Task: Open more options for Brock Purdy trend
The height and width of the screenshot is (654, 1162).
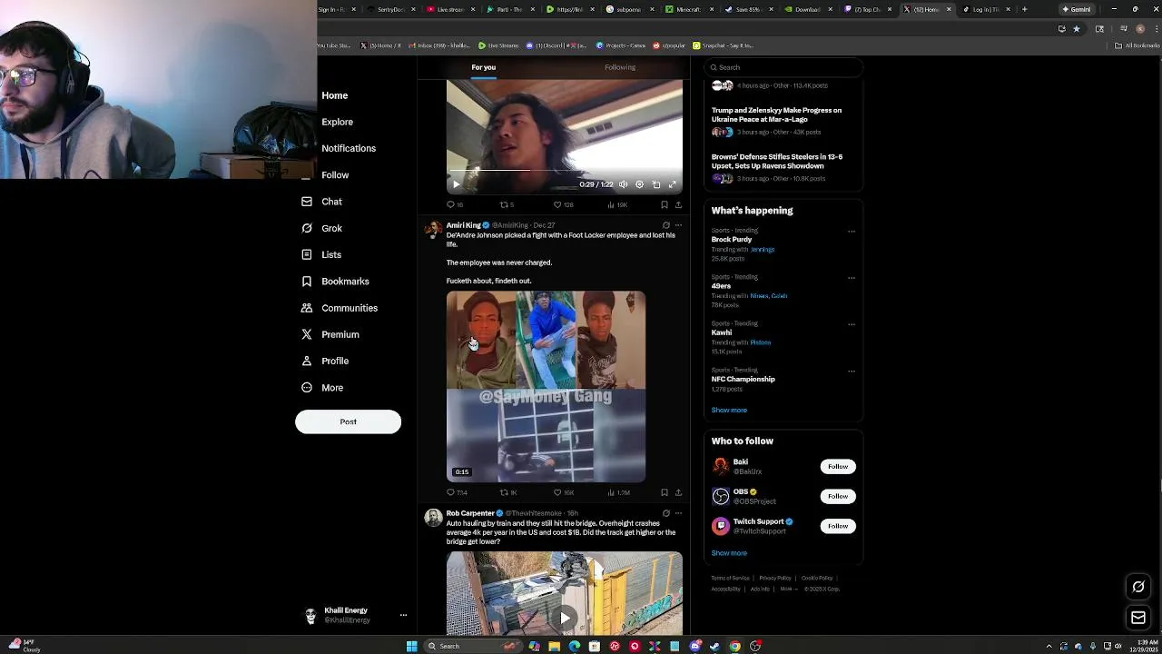Action: click(852, 232)
